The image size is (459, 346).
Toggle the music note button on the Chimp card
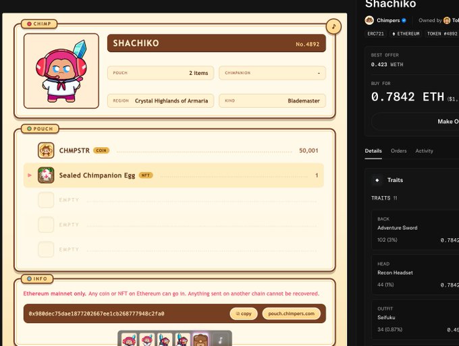click(x=333, y=26)
